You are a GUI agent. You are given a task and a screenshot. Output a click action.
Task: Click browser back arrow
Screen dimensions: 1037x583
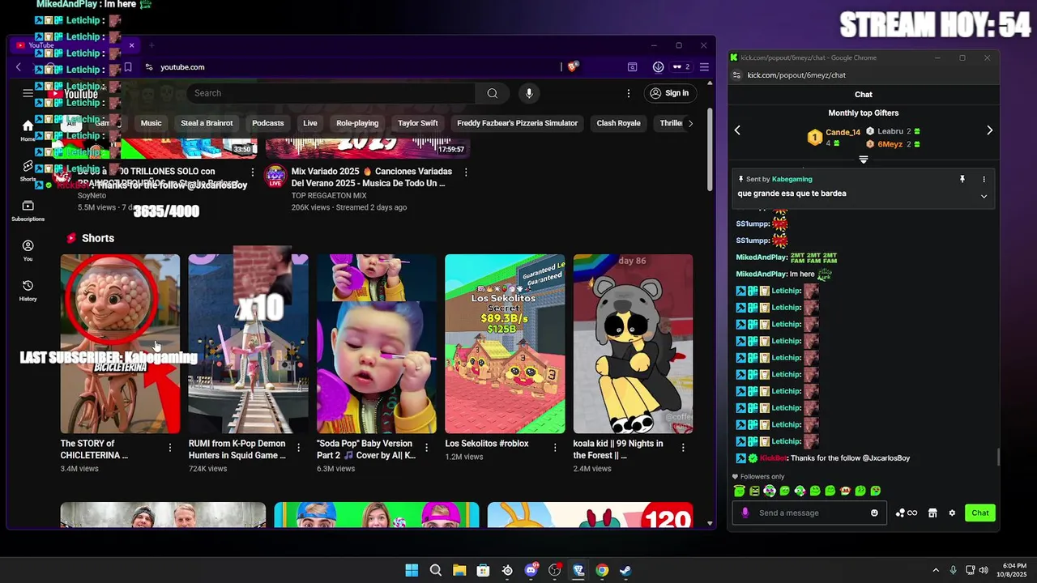(x=19, y=67)
